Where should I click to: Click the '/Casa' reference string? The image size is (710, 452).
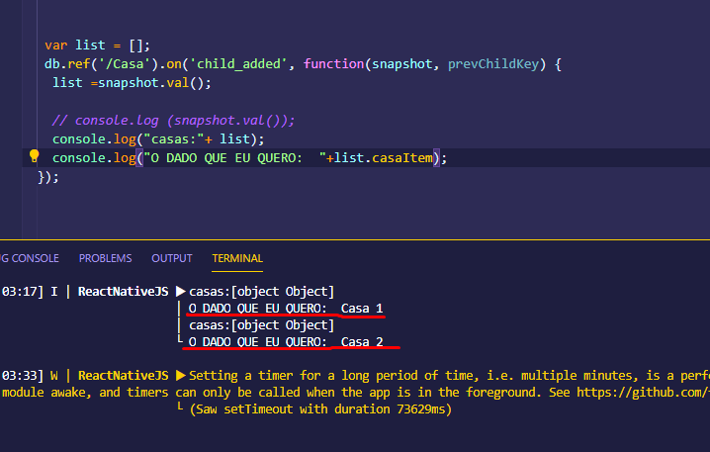(124, 64)
